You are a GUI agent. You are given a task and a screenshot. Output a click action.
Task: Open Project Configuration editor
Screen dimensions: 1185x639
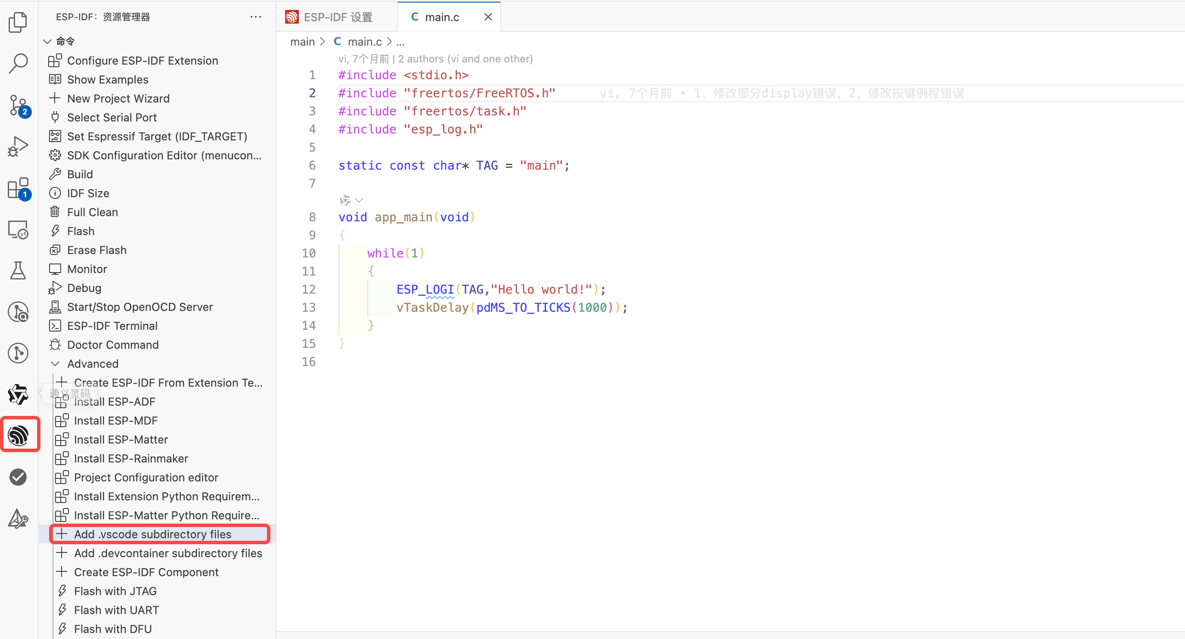[146, 477]
